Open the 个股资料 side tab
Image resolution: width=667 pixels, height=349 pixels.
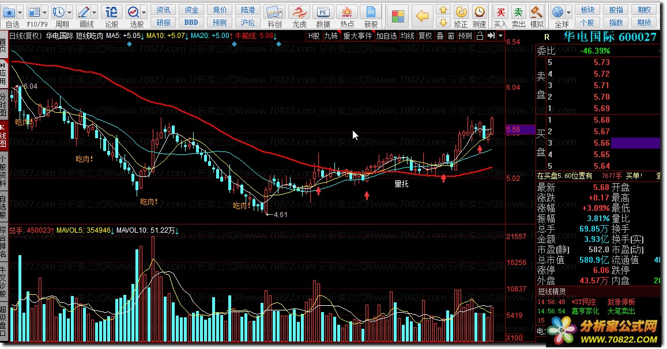(x=3, y=171)
